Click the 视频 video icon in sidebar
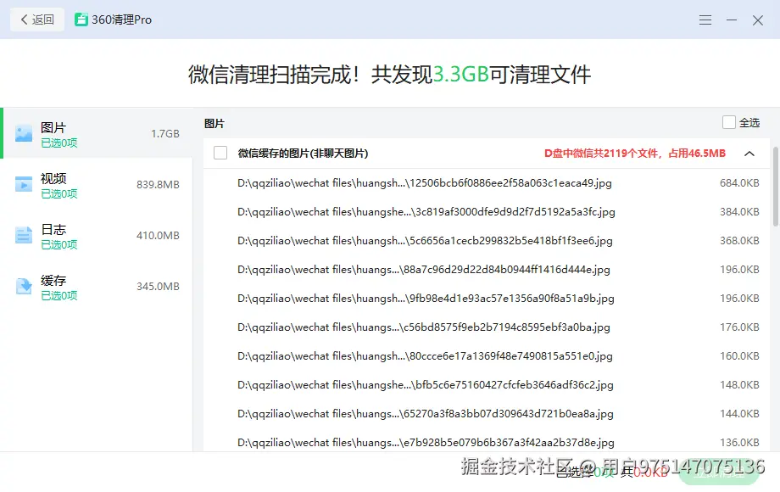Screen dimensions: 780x492 click(x=24, y=185)
